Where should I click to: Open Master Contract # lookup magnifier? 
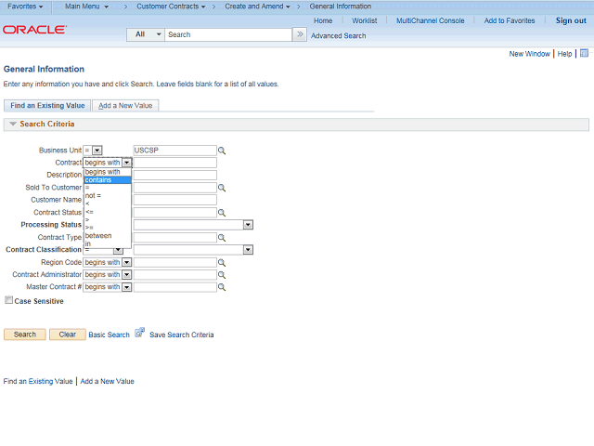tap(222, 287)
